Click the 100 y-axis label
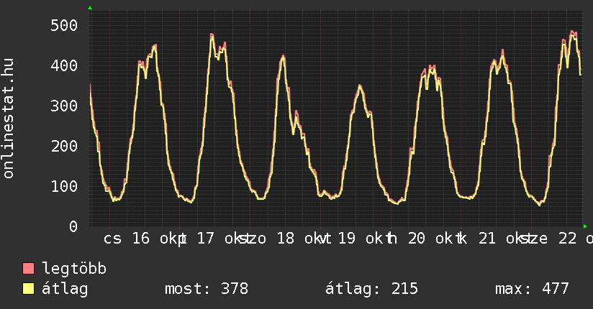The image size is (593, 309). click(64, 186)
